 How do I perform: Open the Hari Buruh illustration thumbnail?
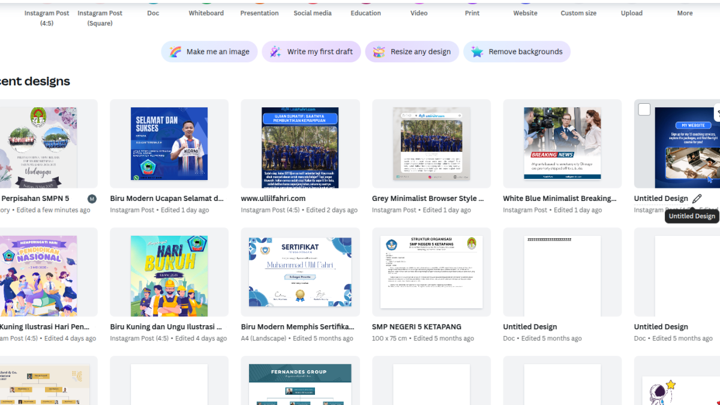click(169, 276)
